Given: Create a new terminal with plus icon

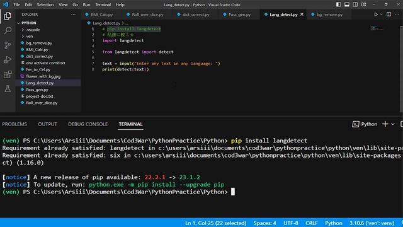Looking at the screenshot, I should pos(385,124).
